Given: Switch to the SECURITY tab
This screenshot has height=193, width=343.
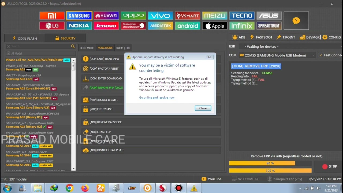Looking at the screenshot, I should click(x=65, y=38).
